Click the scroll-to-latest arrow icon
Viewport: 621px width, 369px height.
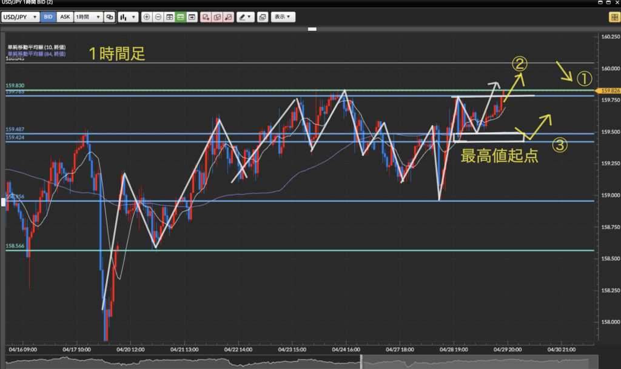tap(192, 17)
